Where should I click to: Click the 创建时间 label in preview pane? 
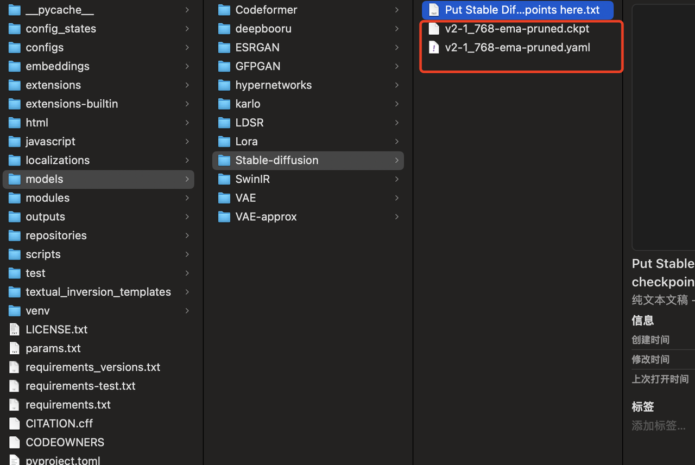(x=650, y=340)
